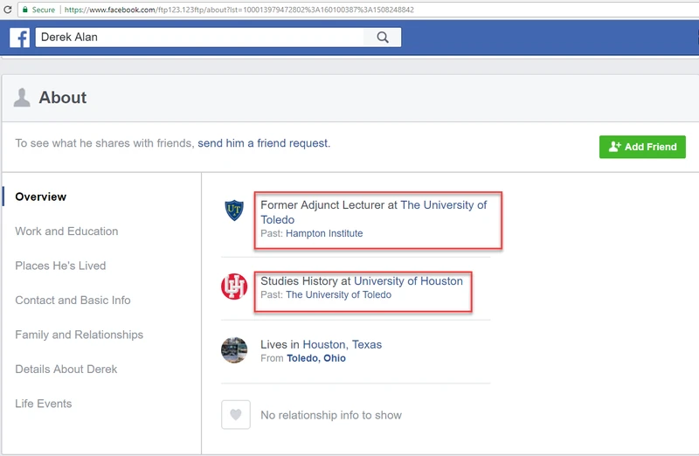Click the University of Toledo shield logo
This screenshot has width=699, height=456.
234,210
